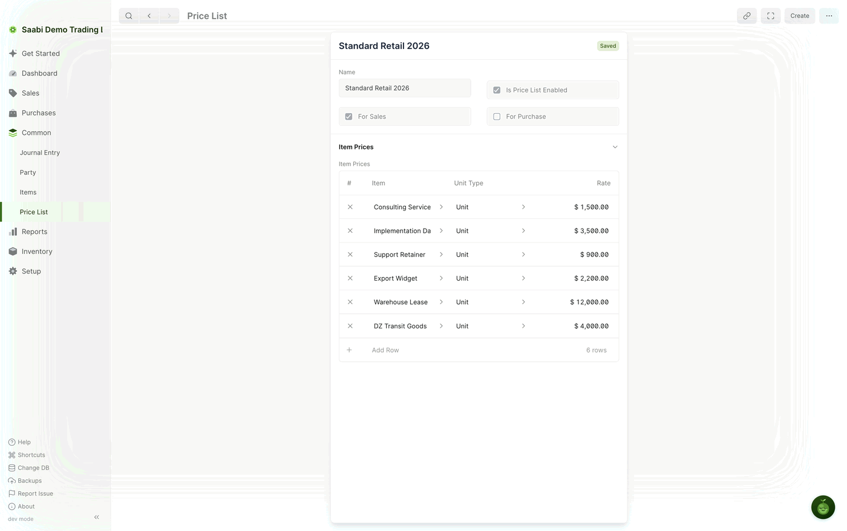Image resolution: width=847 pixels, height=531 pixels.
Task: Expand the Purchases sidebar section
Action: click(55, 113)
